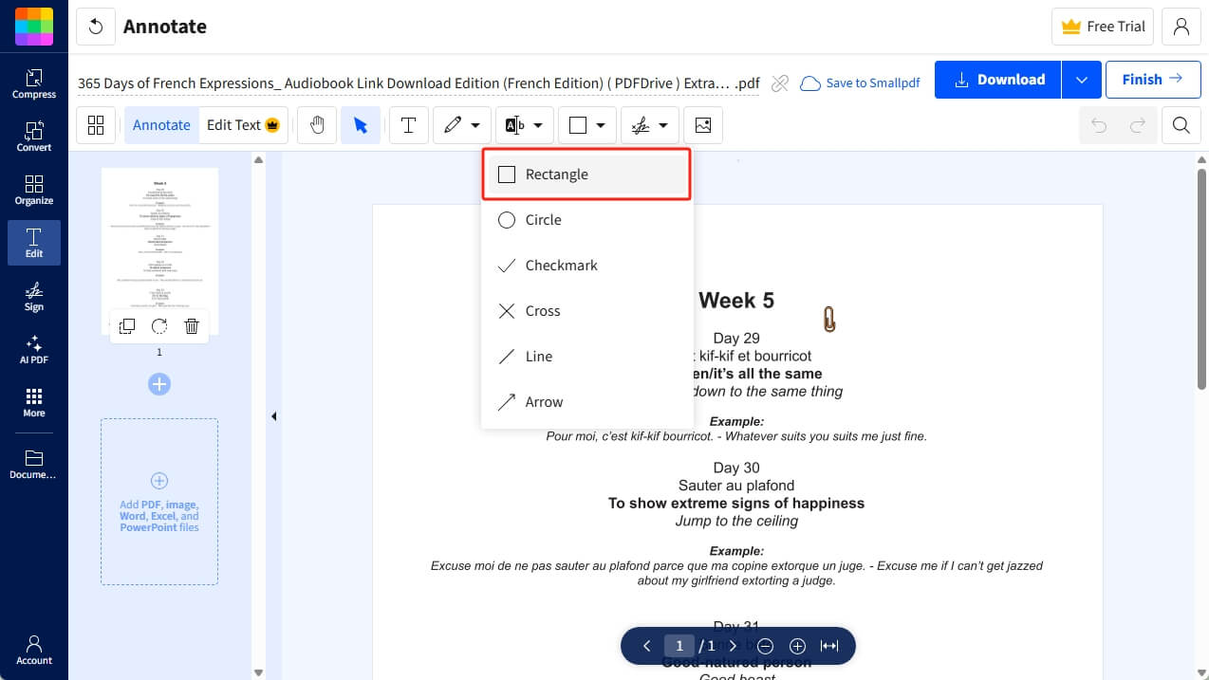Select Arrow in the shapes list

[x=544, y=401]
